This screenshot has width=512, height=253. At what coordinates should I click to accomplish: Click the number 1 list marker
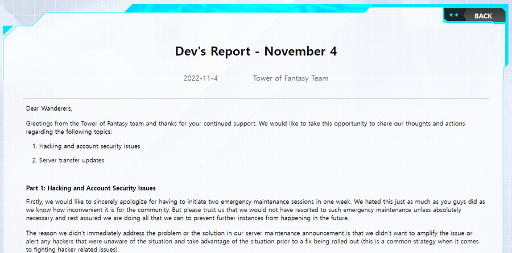click(x=34, y=146)
